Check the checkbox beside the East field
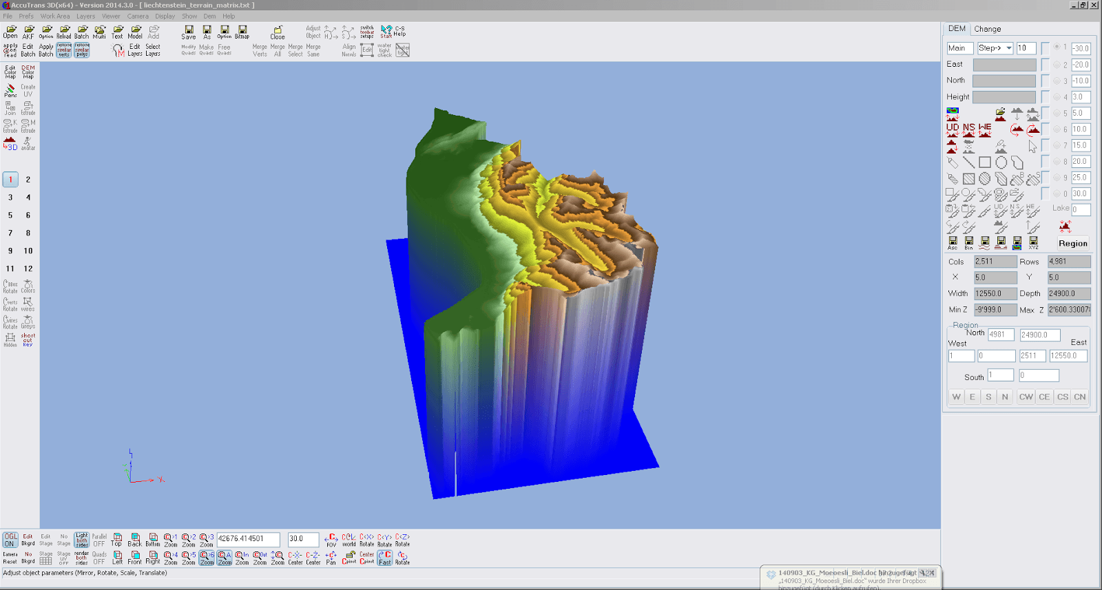The width and height of the screenshot is (1102, 590). [1046, 64]
